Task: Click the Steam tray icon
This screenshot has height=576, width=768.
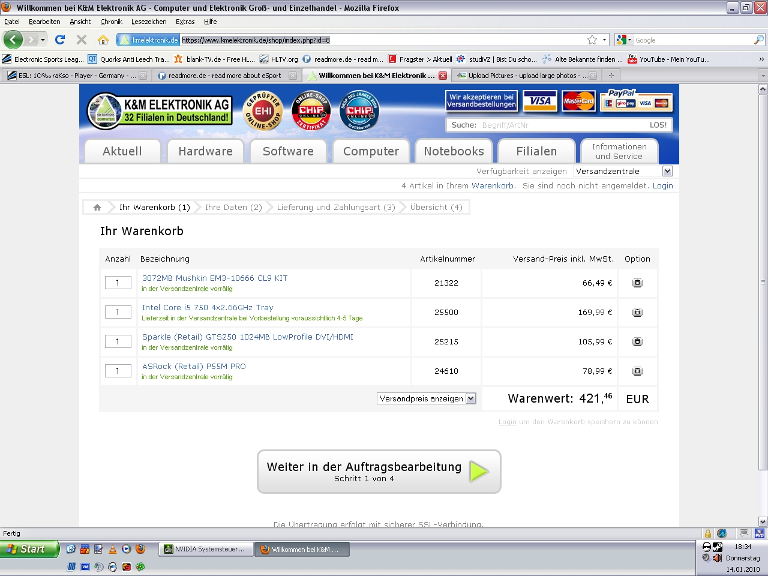Action: coord(717,547)
